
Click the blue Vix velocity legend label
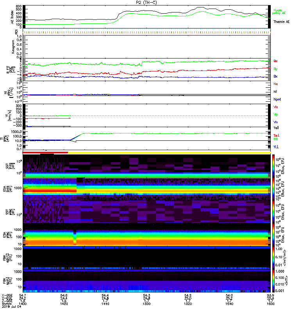click(276, 122)
